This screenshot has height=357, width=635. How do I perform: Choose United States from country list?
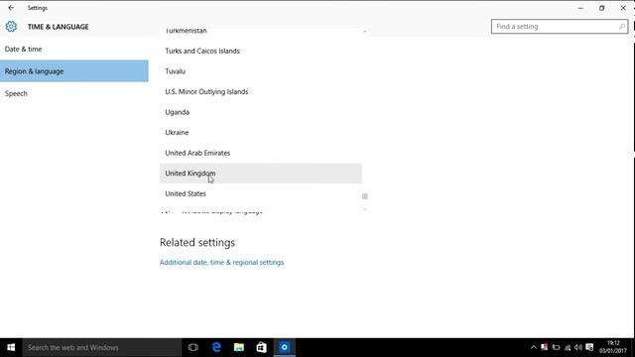click(261, 193)
